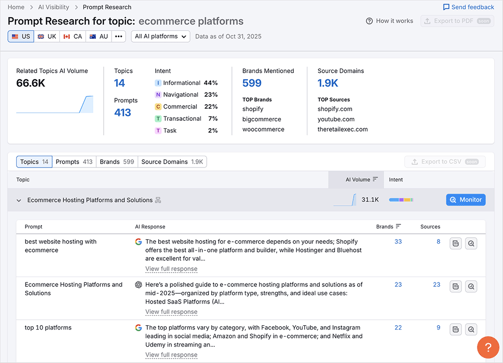Image resolution: width=503 pixels, height=363 pixels.
Task: Select the UK country flag
Action: pos(47,36)
